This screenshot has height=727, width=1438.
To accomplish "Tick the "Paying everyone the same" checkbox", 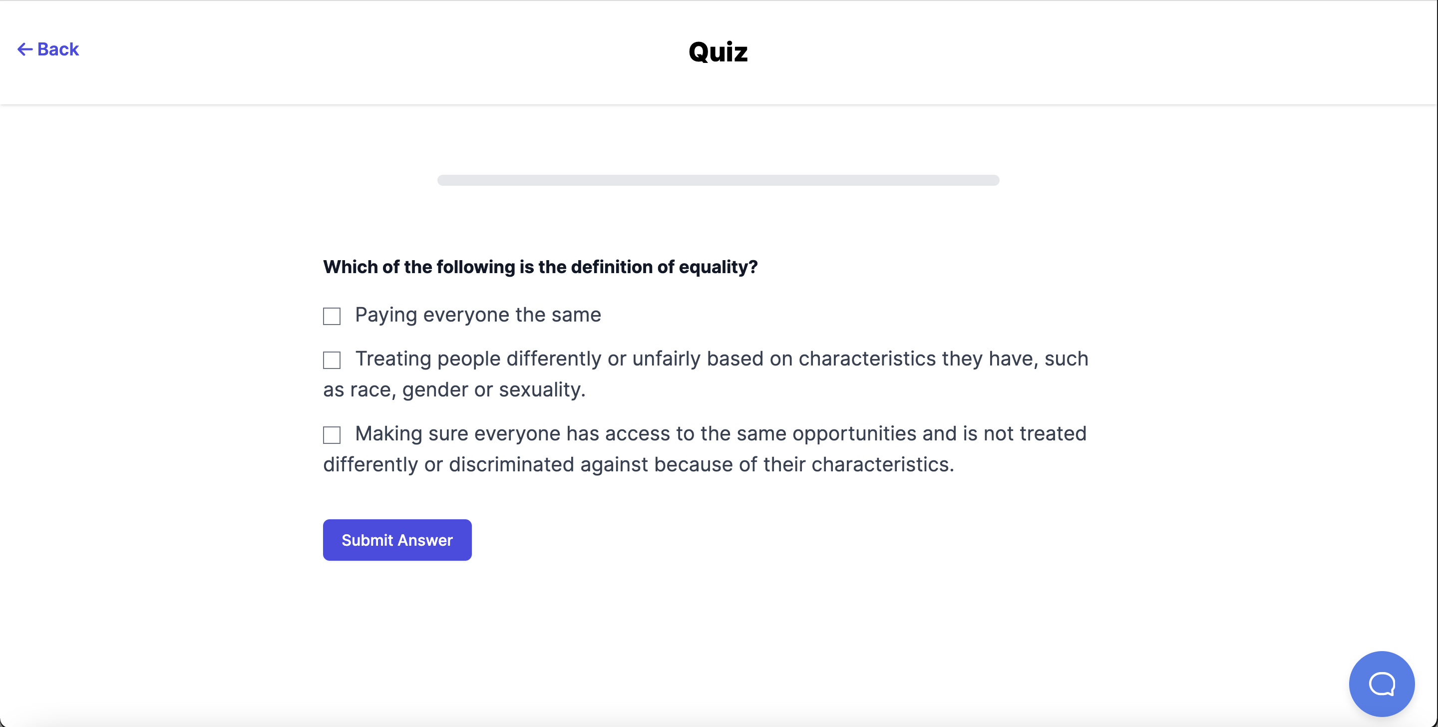I will tap(332, 316).
